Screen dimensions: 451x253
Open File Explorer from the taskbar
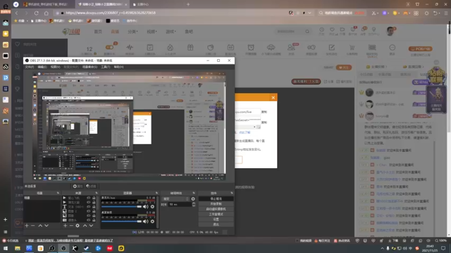coord(17,248)
